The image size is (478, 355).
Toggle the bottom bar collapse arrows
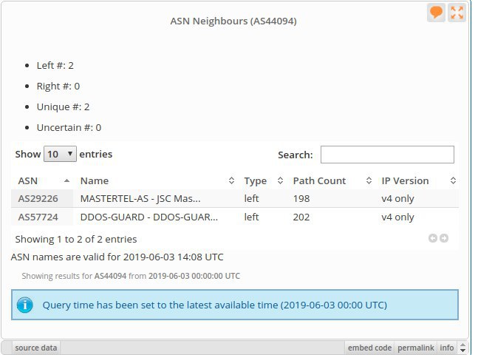click(x=462, y=348)
